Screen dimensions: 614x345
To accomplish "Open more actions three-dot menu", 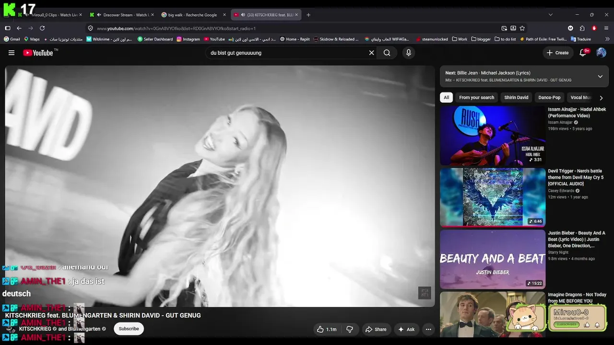I will click(428, 329).
